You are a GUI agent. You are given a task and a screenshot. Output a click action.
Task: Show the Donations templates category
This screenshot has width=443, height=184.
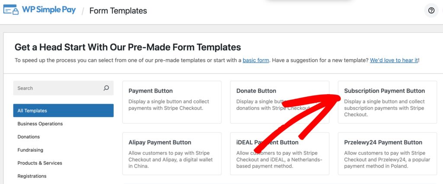tap(29, 137)
